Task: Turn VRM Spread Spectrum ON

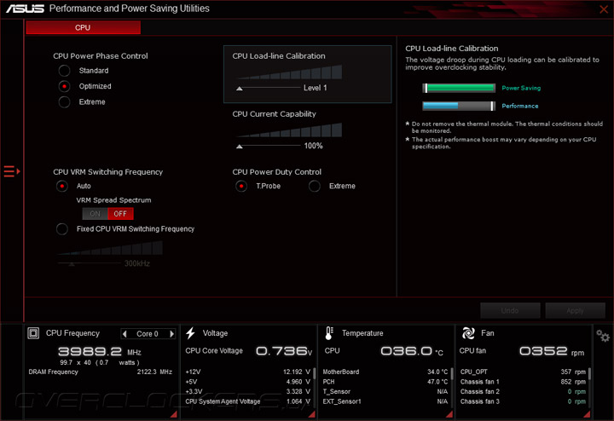Action: (96, 214)
